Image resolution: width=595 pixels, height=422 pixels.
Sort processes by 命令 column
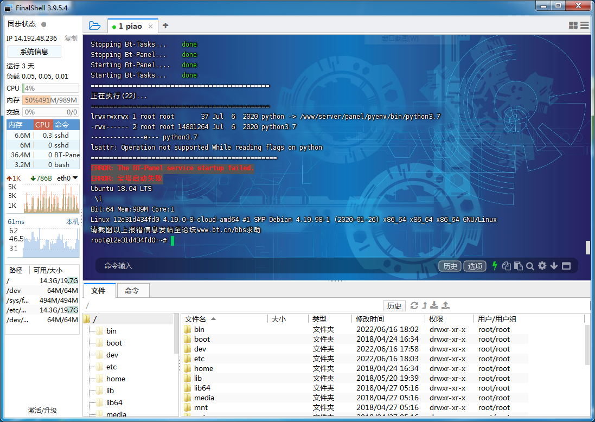(x=66, y=125)
